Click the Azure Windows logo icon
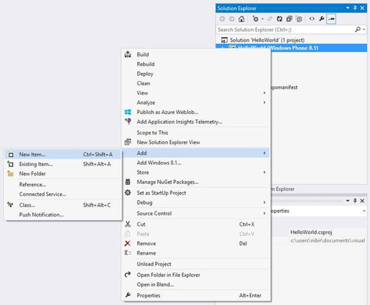The height and width of the screenshot is (305, 370). [128, 112]
